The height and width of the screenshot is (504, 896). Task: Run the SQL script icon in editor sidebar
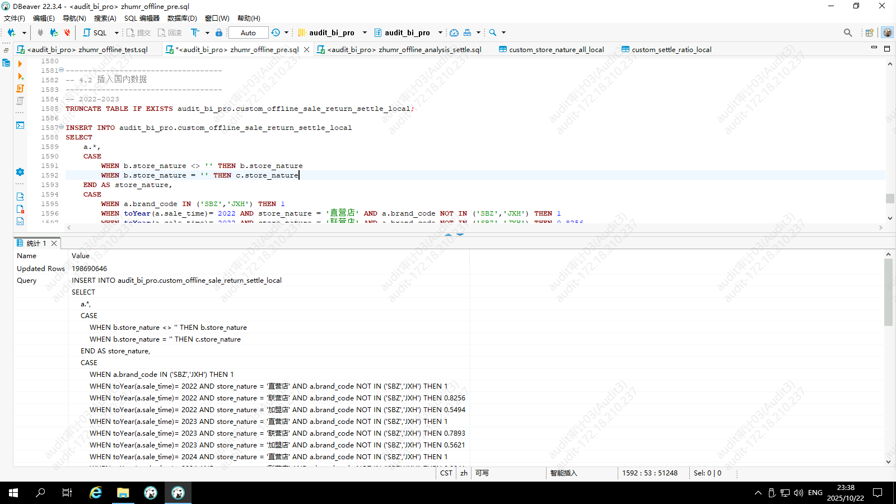click(20, 88)
